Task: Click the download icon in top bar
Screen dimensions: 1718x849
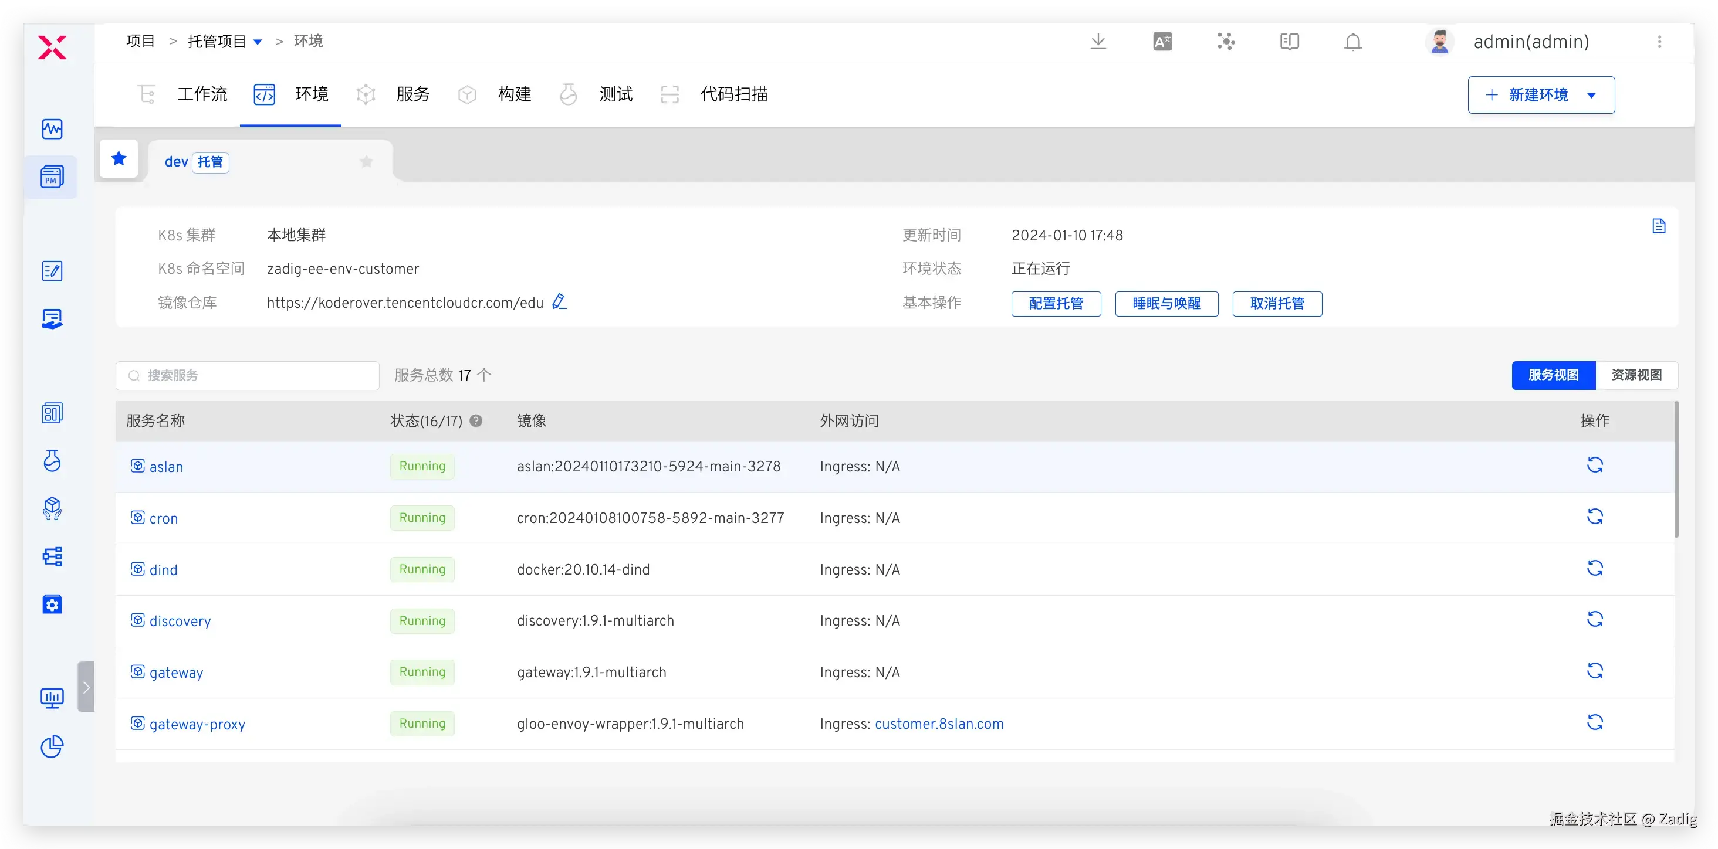Action: coord(1098,42)
